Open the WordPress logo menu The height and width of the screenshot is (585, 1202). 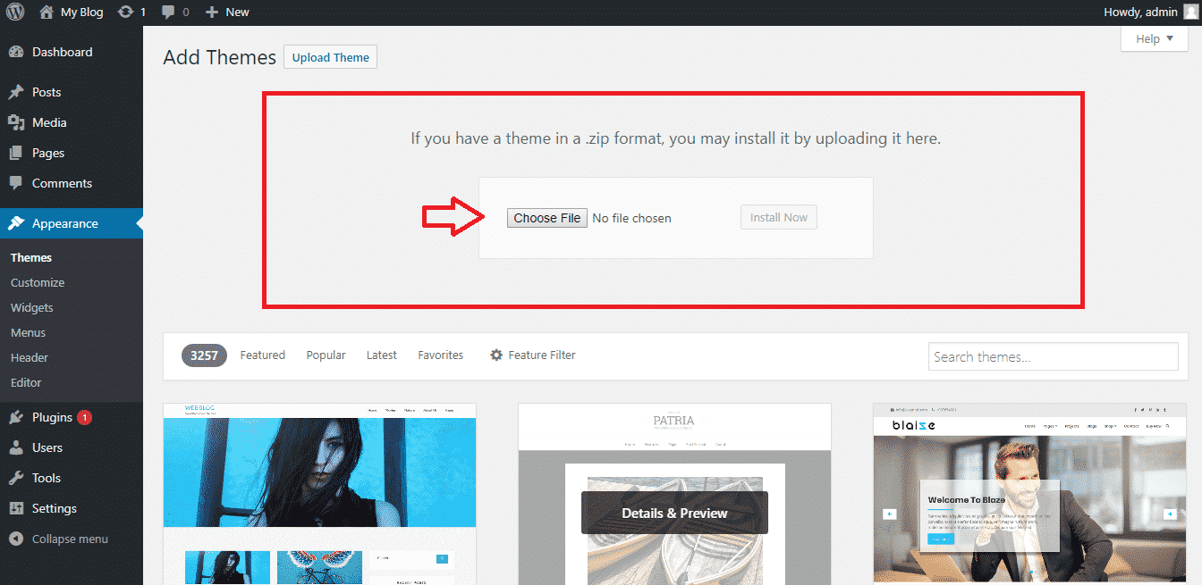(15, 13)
